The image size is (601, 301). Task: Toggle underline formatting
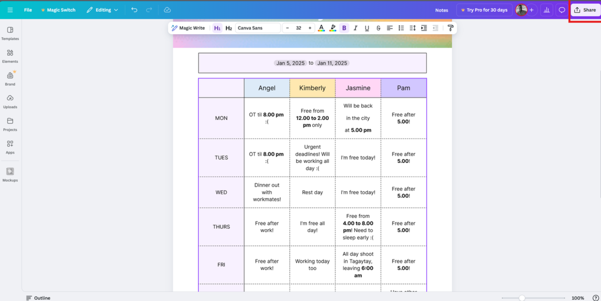[x=367, y=28]
